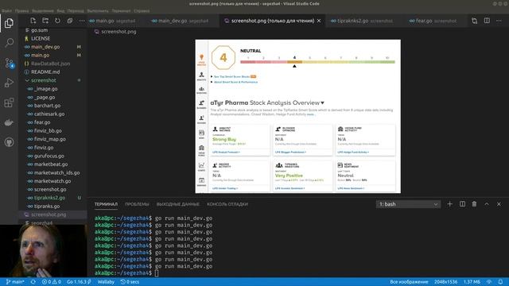Expand Stock Analysis Overview dropdown arrow

click(x=322, y=102)
